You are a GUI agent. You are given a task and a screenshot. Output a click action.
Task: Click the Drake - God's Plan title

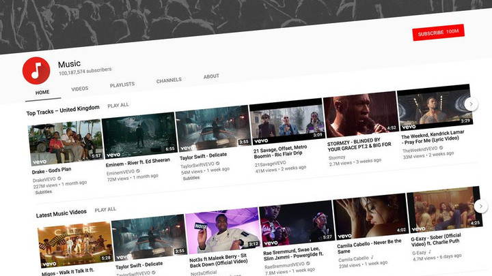[51, 170]
